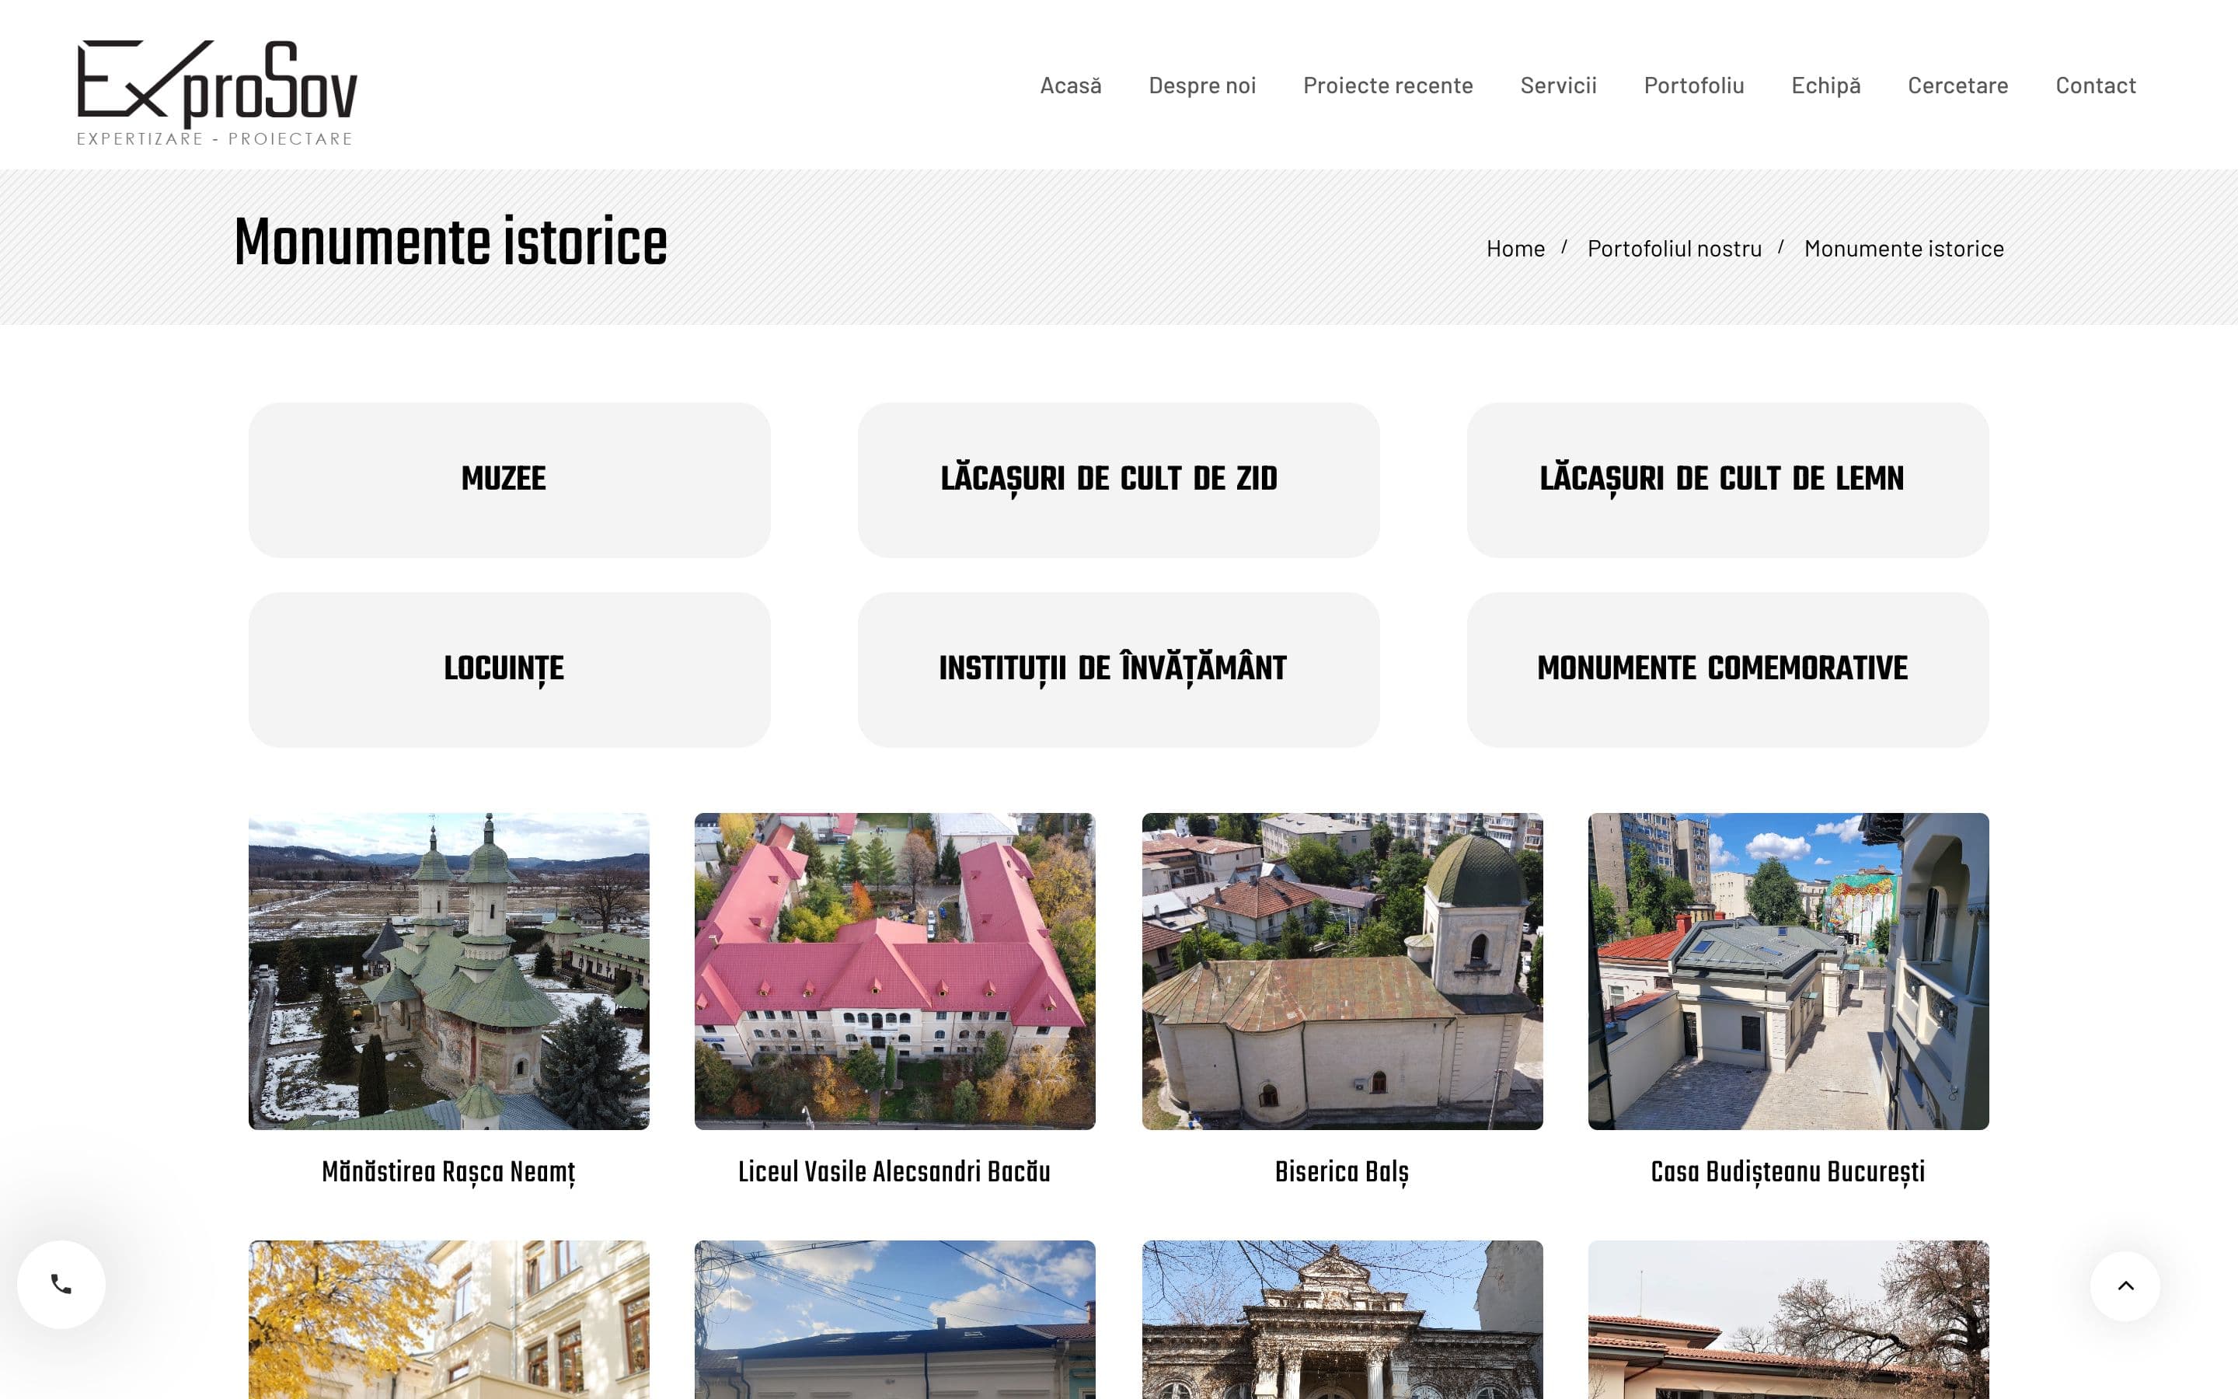Open the Servicii menu item
2238x1399 pixels.
[x=1558, y=85]
